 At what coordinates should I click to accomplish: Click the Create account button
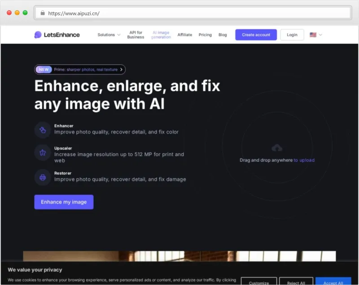[256, 35]
